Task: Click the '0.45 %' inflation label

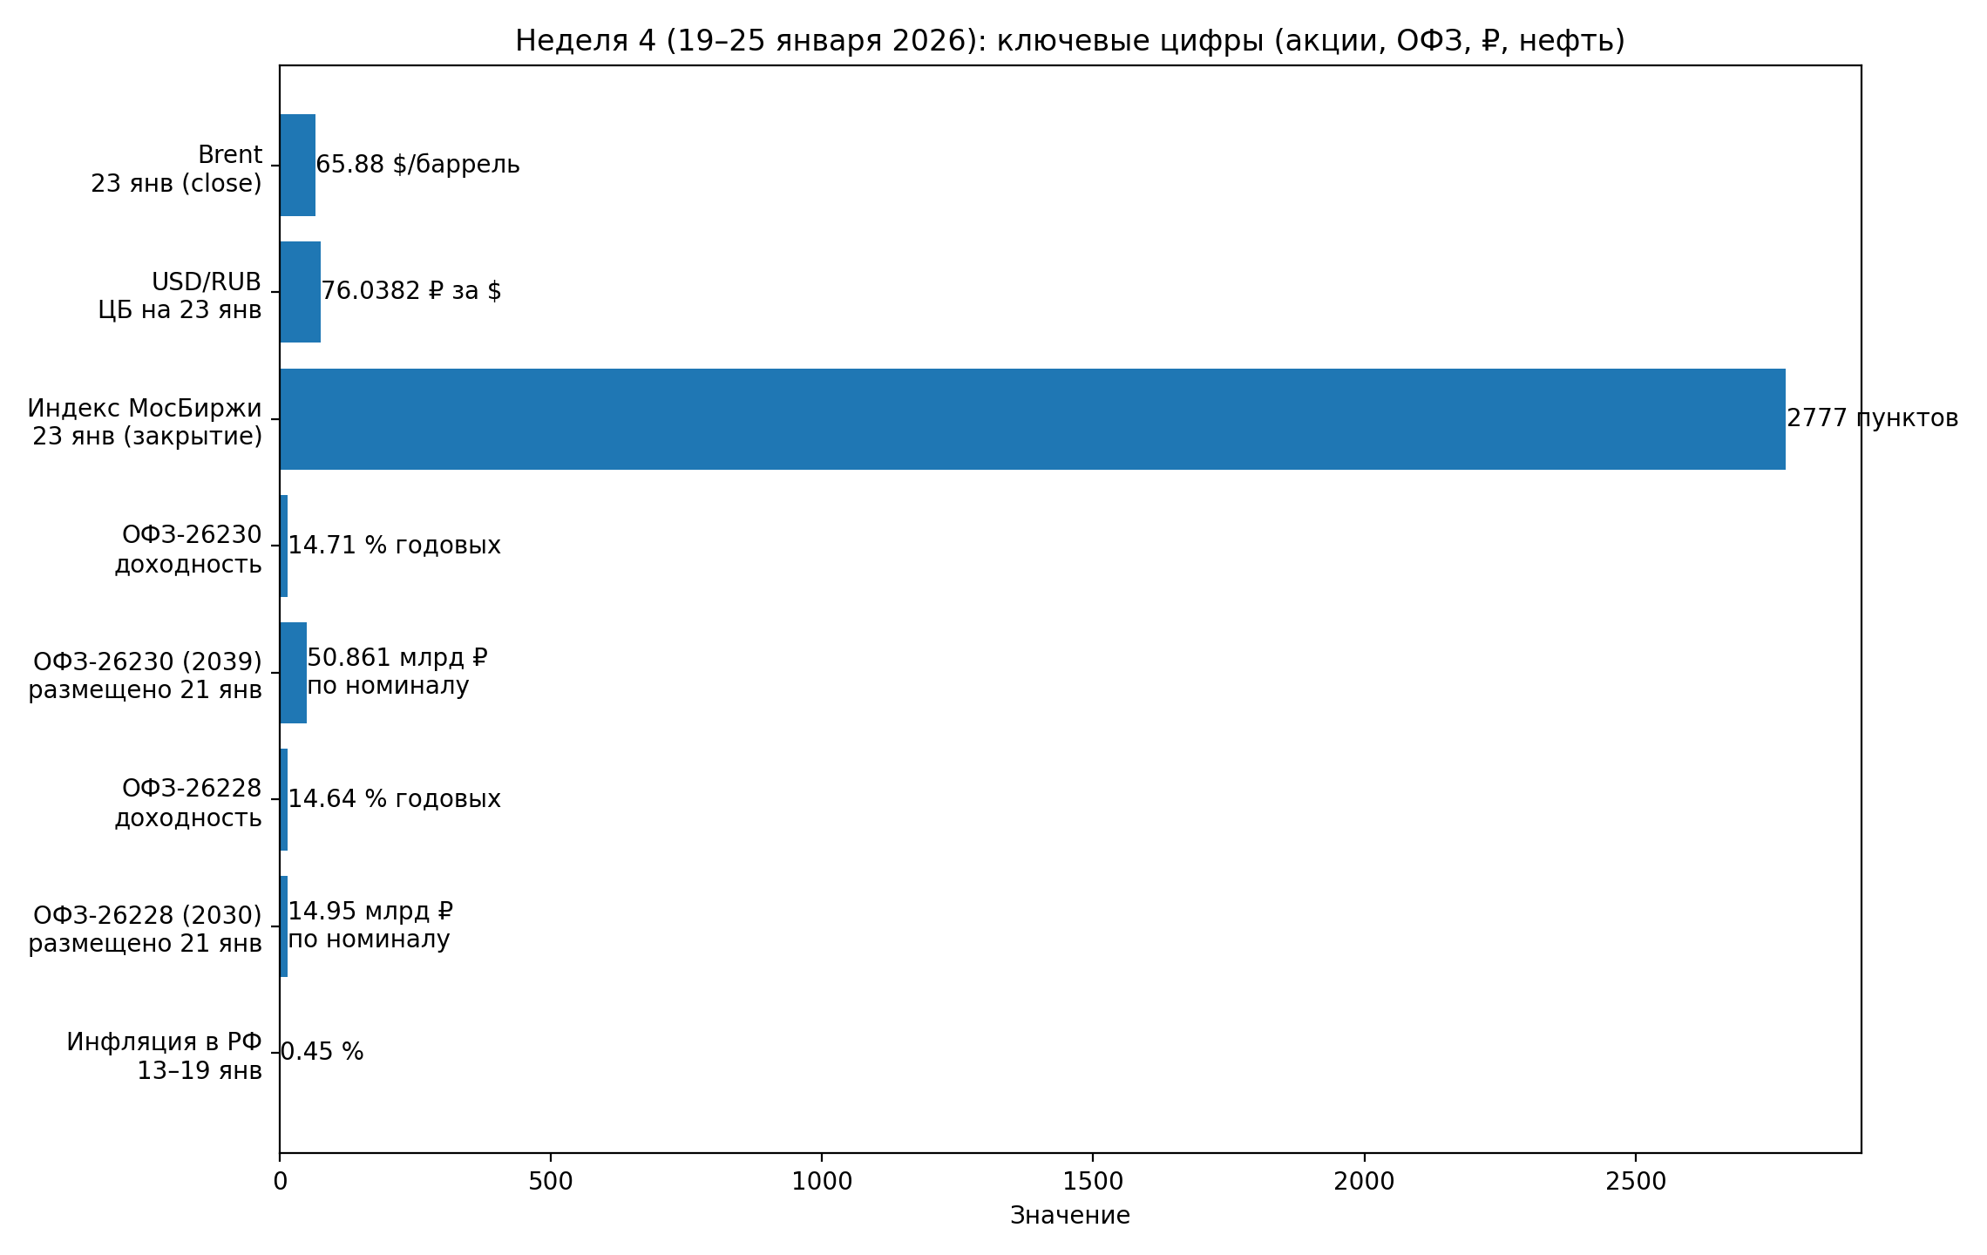Action: pyautogui.click(x=322, y=1052)
